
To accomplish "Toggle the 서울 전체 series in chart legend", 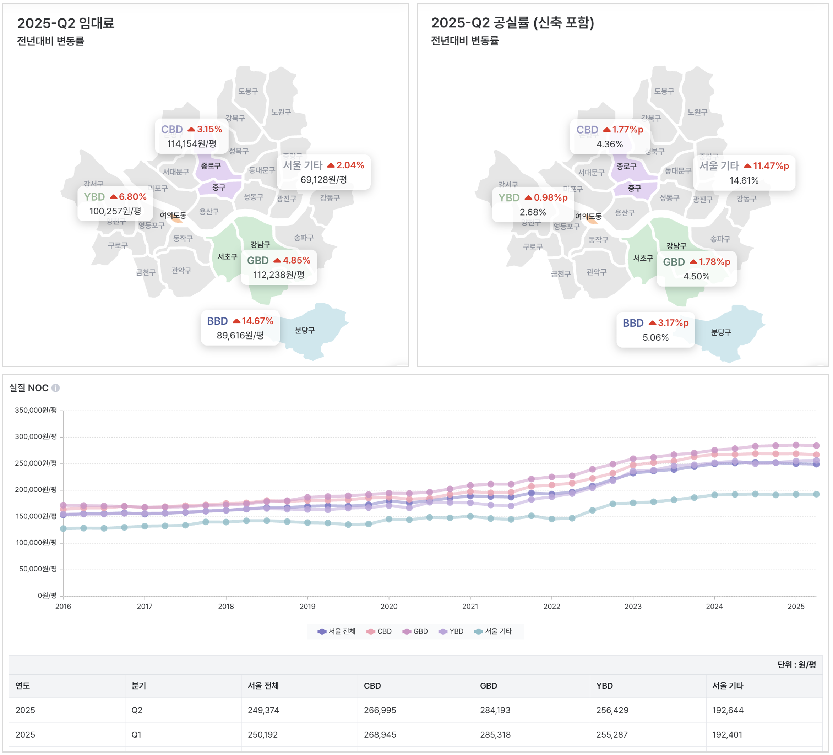I will point(336,631).
